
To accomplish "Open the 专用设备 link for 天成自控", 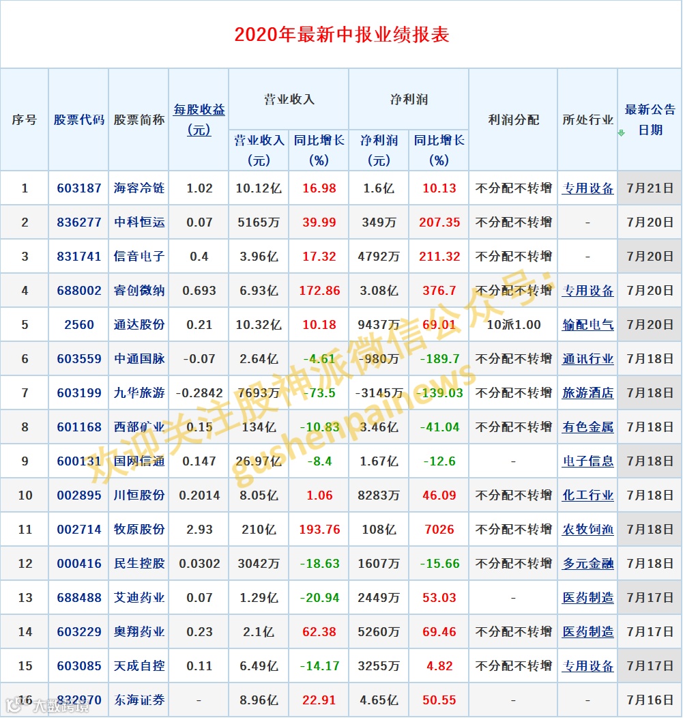I will pyautogui.click(x=587, y=666).
